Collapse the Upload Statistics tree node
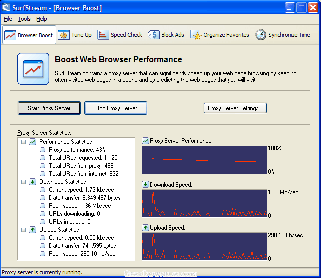Viewport: 321px width, 278px height. click(x=23, y=230)
